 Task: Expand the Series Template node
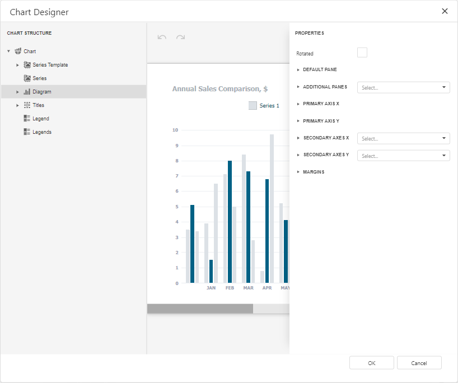click(x=17, y=65)
